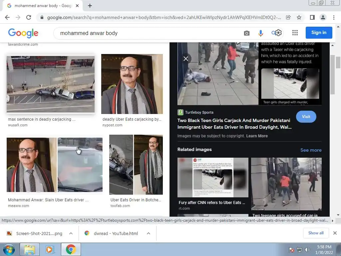Reload the page with the refresh icon
Viewport: 341px width, 256px height.
point(29,17)
